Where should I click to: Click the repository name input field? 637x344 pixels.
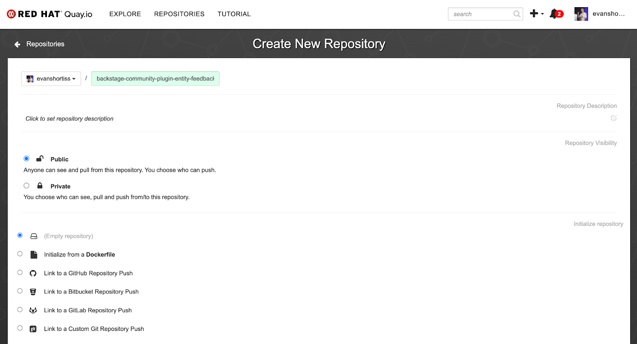[x=155, y=79]
